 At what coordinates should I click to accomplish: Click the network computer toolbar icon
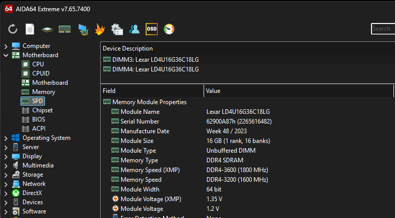(83, 30)
